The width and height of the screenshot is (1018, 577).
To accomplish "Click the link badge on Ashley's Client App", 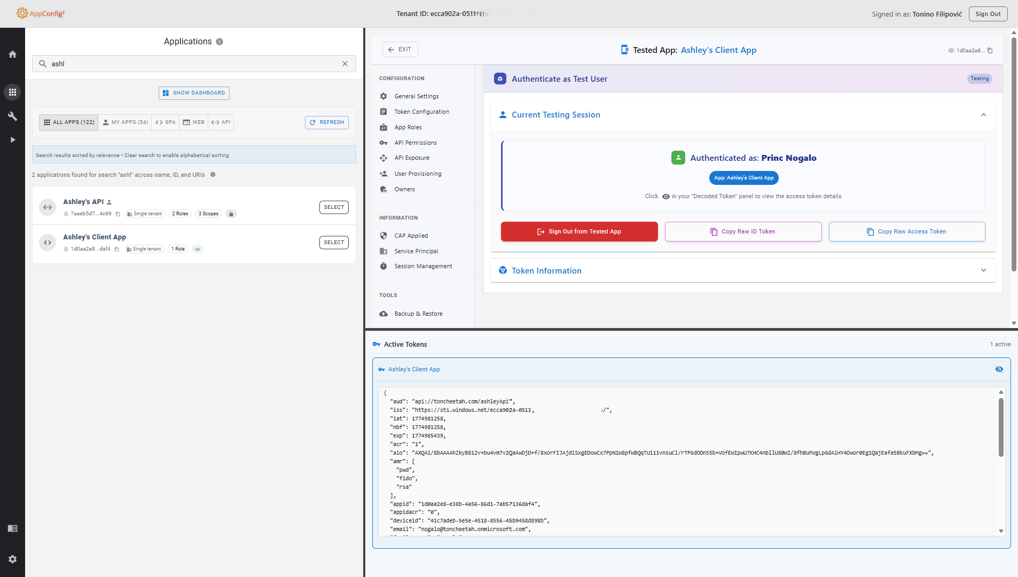I will coord(198,249).
